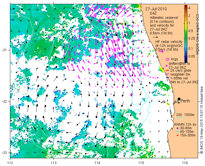
Task: Click Rottnest Island offshore of Perth
Action: click(163, 102)
